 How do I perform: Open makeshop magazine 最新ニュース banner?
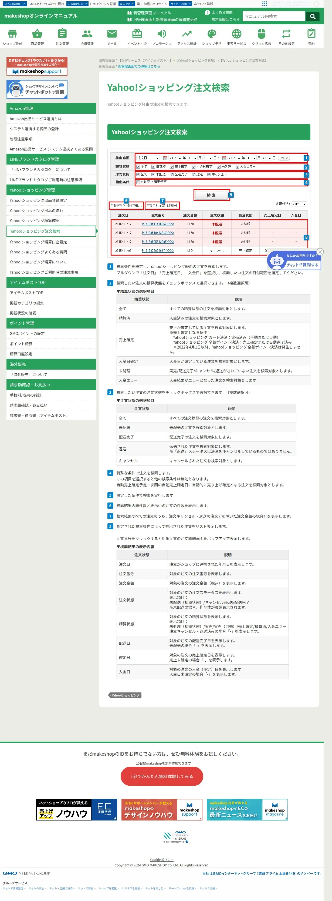tap(247, 809)
